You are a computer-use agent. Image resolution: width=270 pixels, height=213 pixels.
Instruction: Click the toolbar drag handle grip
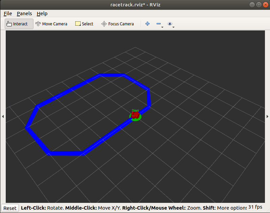pos(3,24)
